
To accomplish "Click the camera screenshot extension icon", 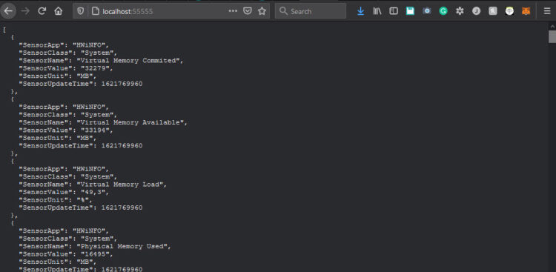I will 427,11.
